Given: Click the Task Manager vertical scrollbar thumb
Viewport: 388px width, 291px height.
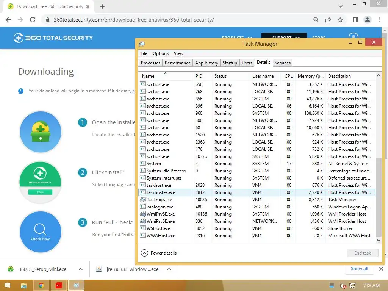Looking at the screenshot, I should point(379,197).
